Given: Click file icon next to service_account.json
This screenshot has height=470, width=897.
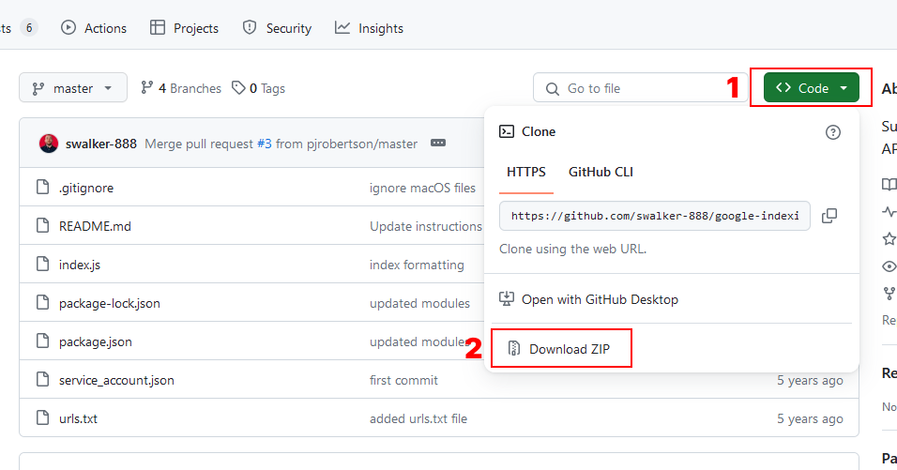Looking at the screenshot, I should click(42, 379).
